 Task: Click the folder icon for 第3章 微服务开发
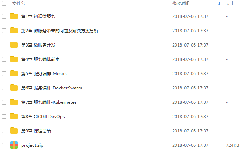click(x=14, y=45)
